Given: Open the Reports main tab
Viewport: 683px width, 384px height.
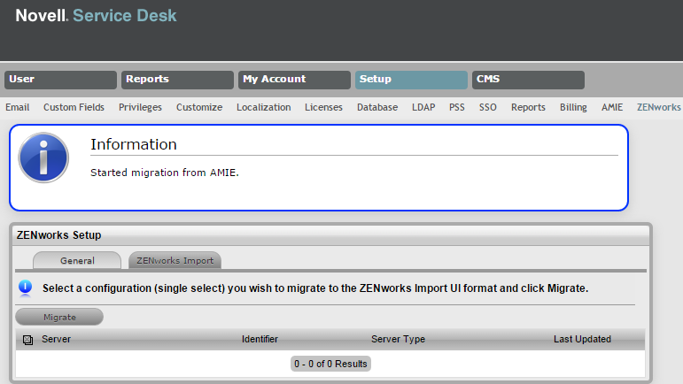Looking at the screenshot, I should click(x=177, y=80).
